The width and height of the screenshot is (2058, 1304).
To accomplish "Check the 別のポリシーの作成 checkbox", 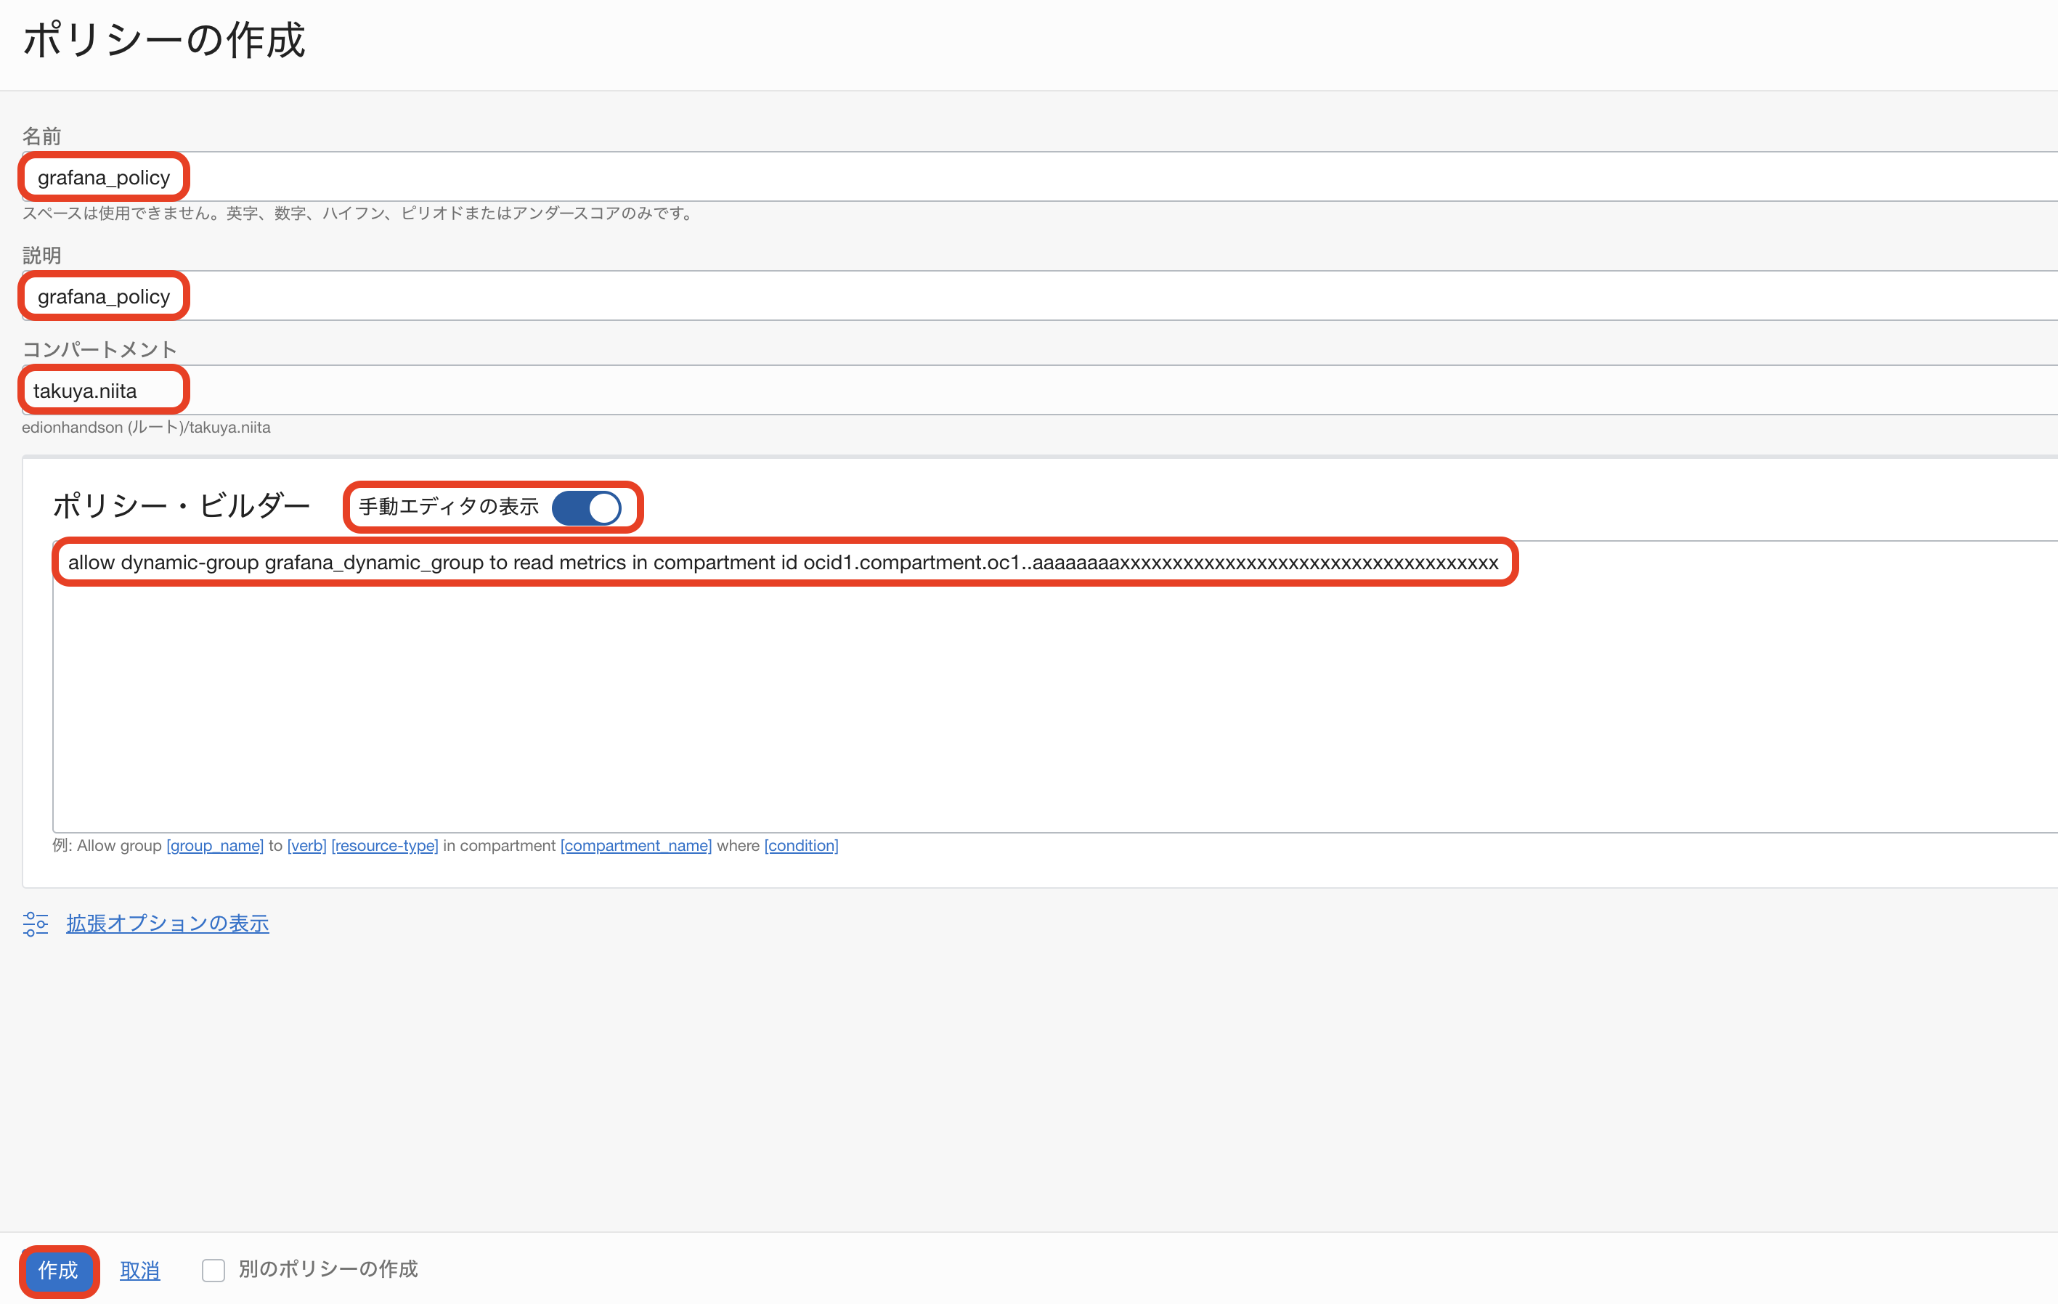I will [213, 1270].
